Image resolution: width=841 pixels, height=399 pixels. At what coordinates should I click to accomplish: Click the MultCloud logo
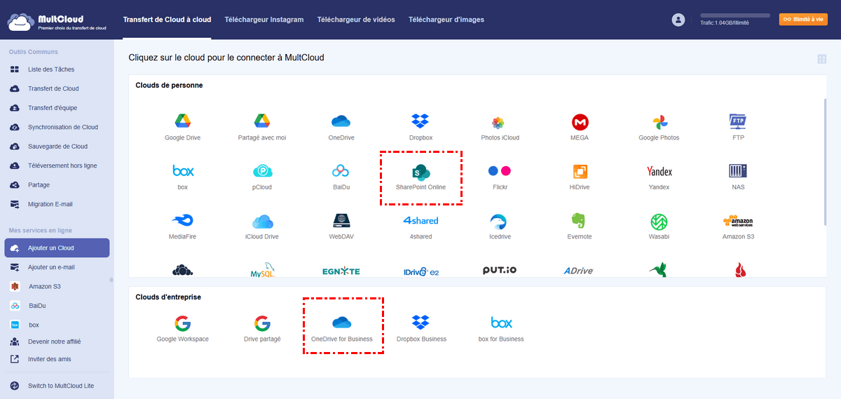(57, 21)
